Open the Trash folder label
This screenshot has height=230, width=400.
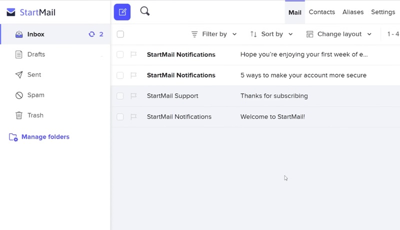[x=35, y=115]
